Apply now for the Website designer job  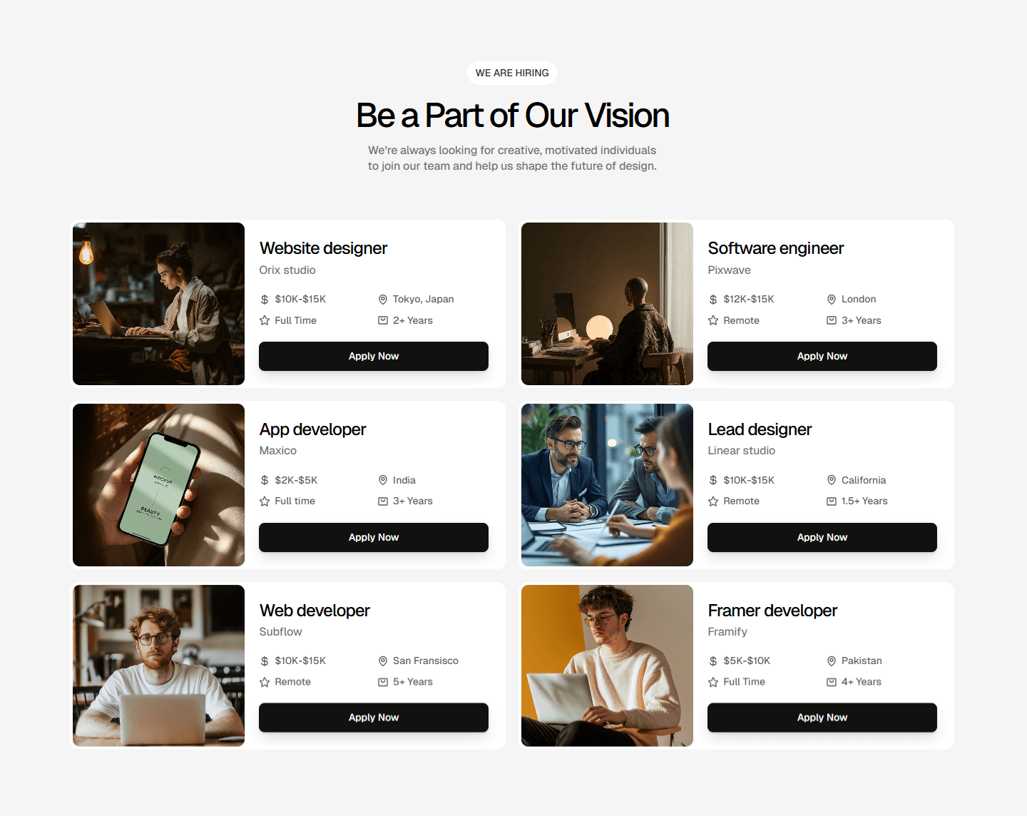(374, 356)
